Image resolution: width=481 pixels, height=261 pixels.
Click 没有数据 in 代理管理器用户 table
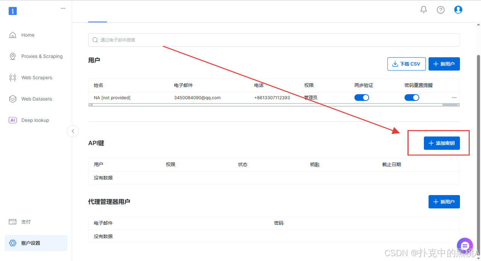click(x=103, y=236)
